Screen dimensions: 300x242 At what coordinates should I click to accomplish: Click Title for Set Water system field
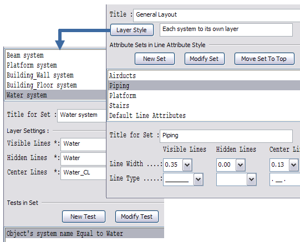82,116
